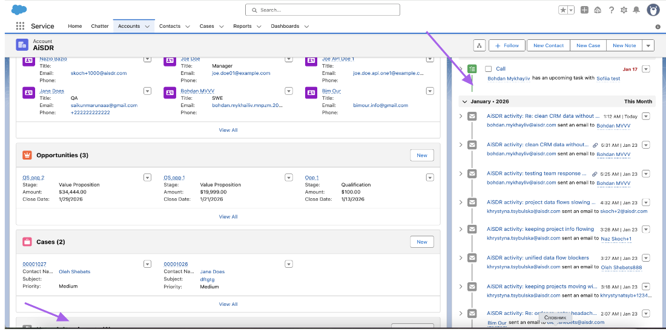Open the Accounts tab
Screen dimensions: 666x330
coord(129,27)
